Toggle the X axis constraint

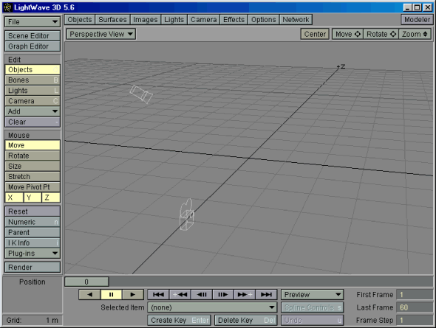tap(14, 198)
